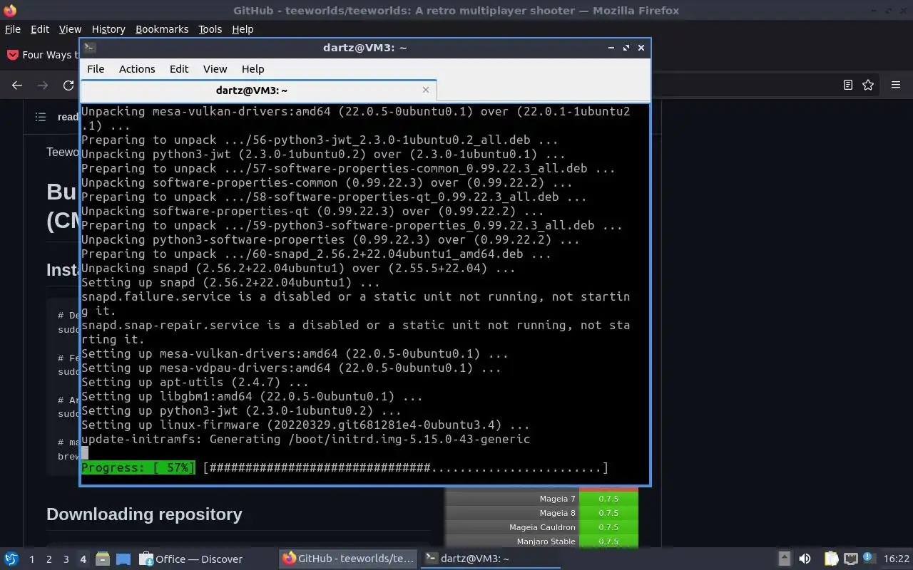Switch to workspace 2
This screenshot has height=570, width=913.
pyautogui.click(x=49, y=559)
